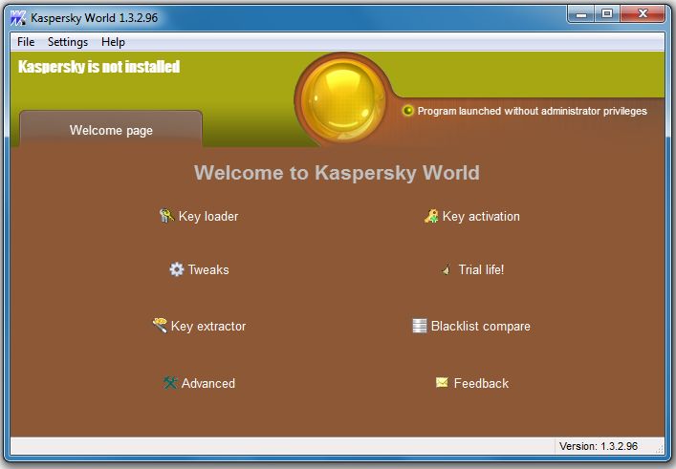
Task: Open the Advanced link
Action: click(208, 383)
